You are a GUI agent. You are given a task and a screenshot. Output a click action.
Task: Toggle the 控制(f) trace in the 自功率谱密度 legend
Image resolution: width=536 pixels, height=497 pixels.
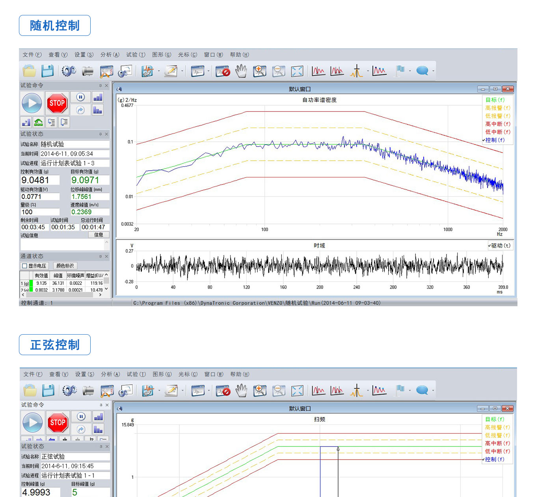[x=495, y=140]
